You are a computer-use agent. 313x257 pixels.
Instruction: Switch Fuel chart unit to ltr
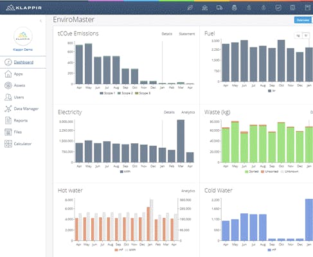[x=306, y=35]
